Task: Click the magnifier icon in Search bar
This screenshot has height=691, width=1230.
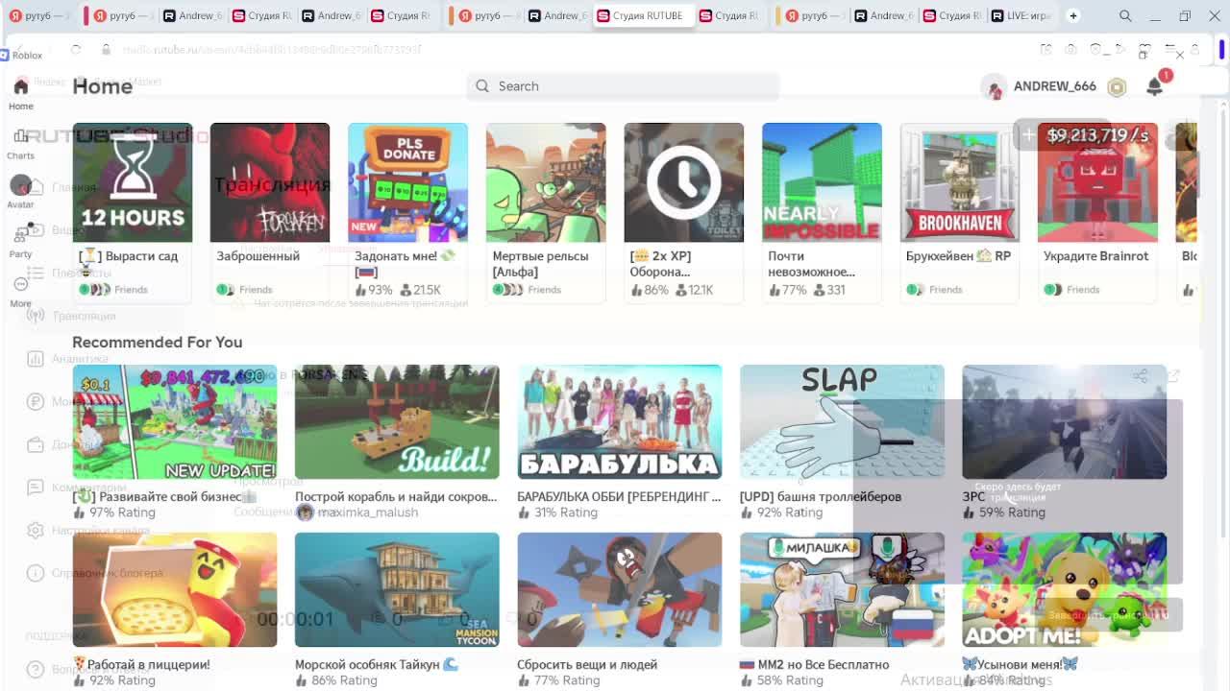Action: tap(482, 86)
